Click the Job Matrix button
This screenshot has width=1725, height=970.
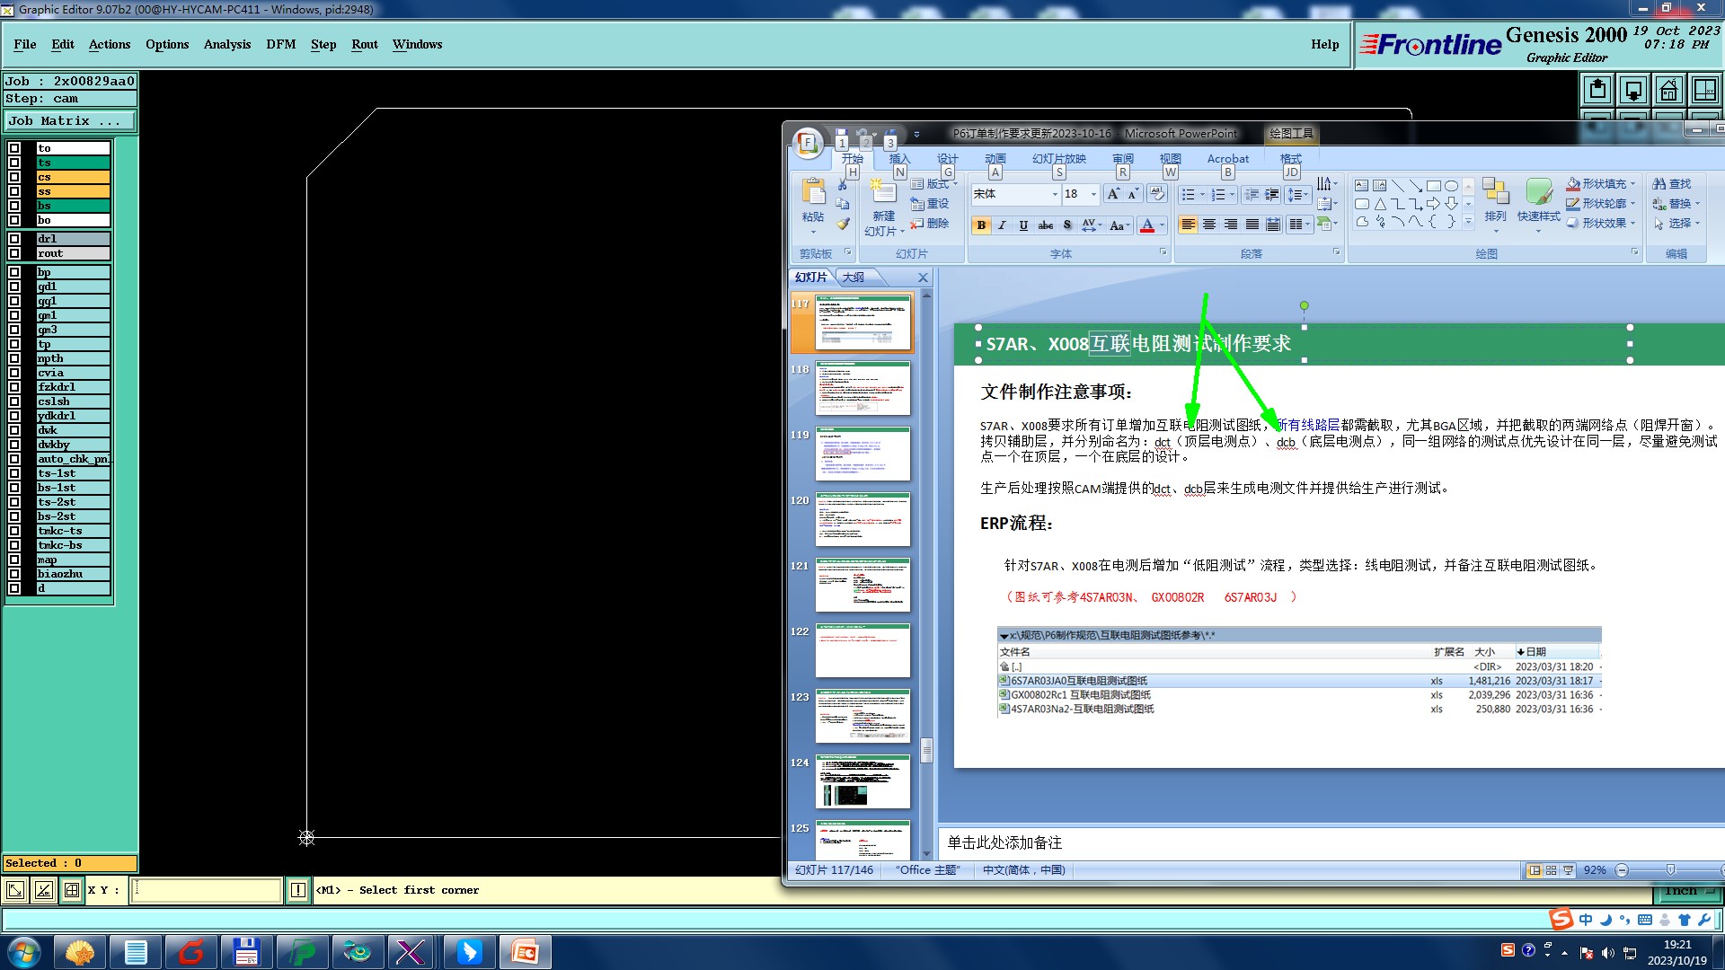(70, 120)
